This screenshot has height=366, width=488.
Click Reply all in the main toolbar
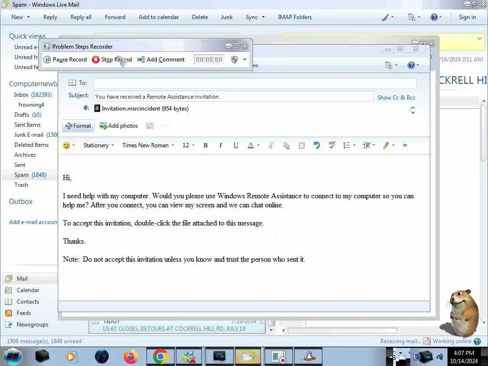81,17
